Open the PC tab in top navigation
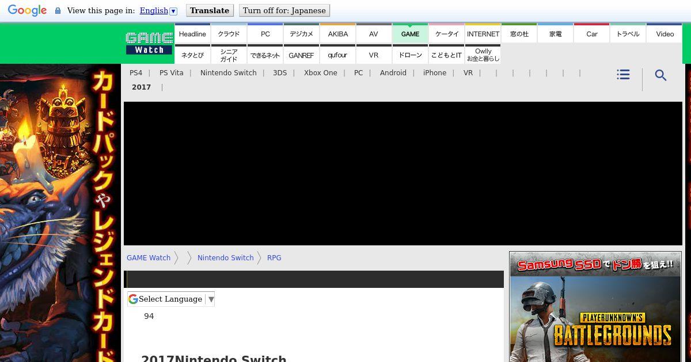The width and height of the screenshot is (691, 362). pos(265,34)
